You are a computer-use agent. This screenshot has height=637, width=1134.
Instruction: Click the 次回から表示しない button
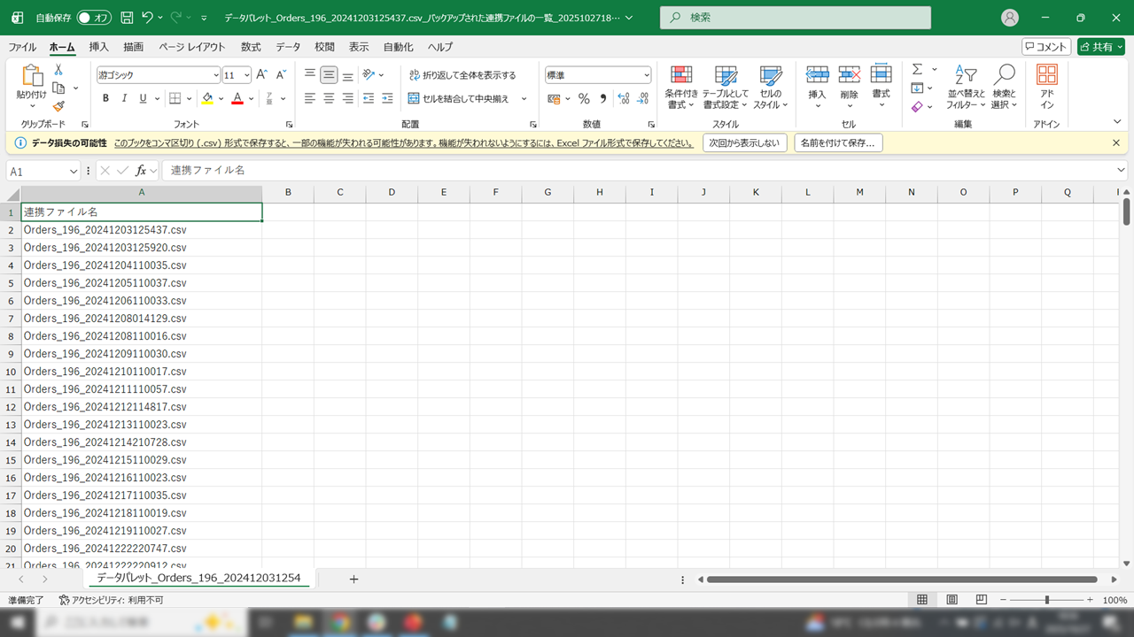744,142
